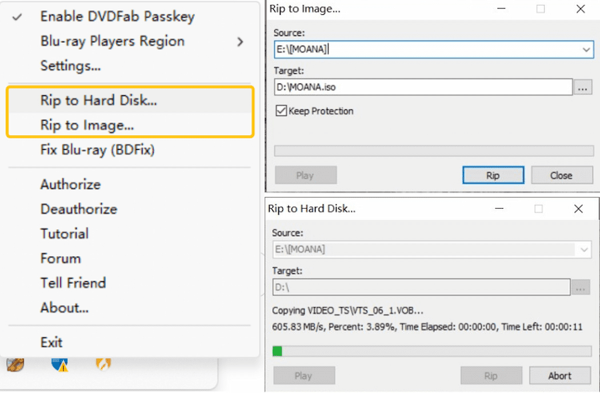This screenshot has height=393, width=600.
Task: Click Authorize in the menu
Action: coord(70,184)
